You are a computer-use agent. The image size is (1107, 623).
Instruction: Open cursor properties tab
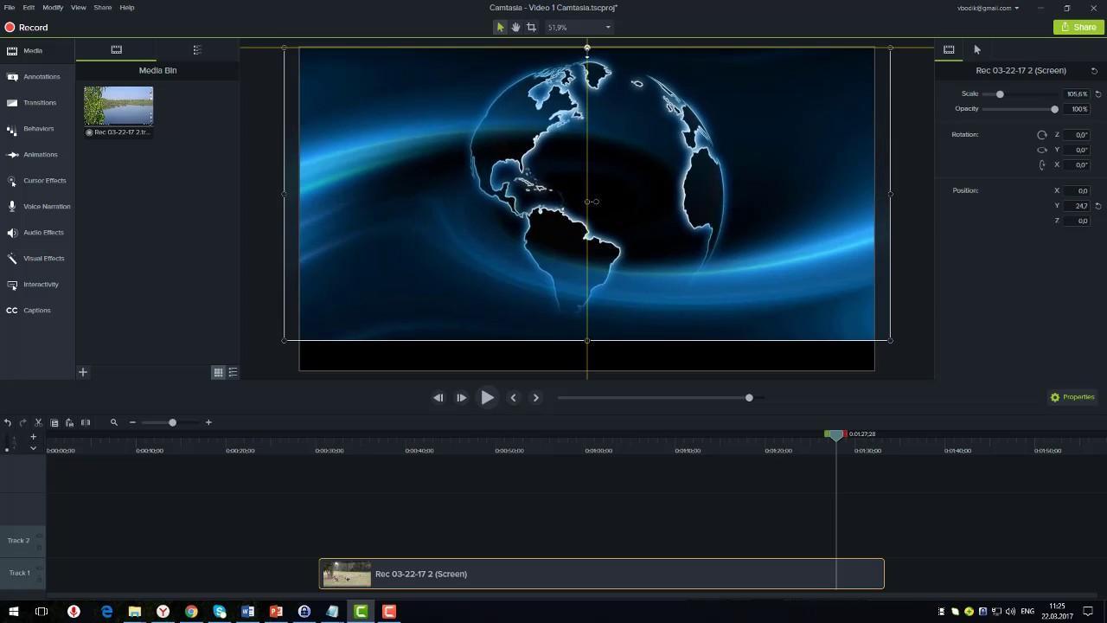pyautogui.click(x=977, y=50)
